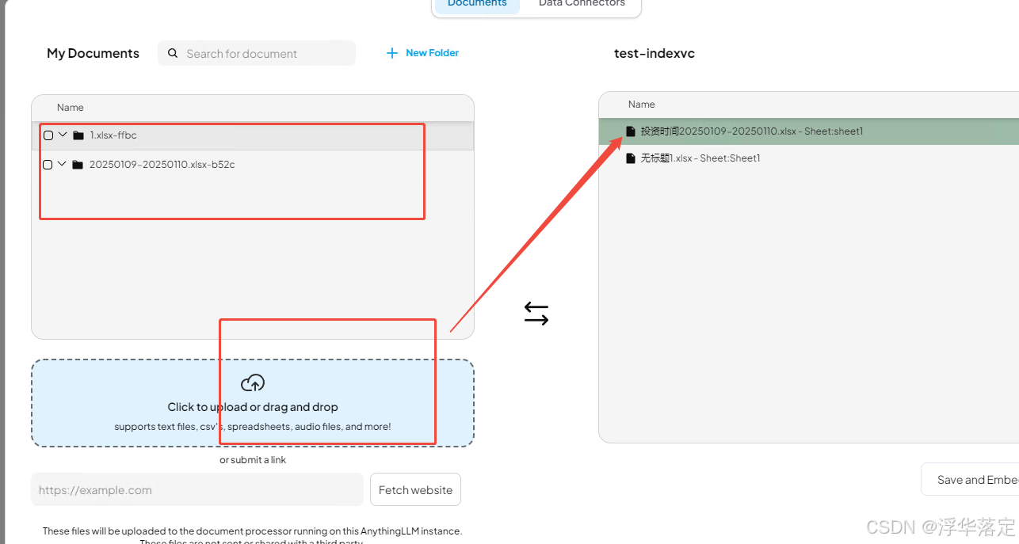The image size is (1019, 544).
Task: Select 1.xlsx-ffbc folder name
Action: tap(113, 135)
